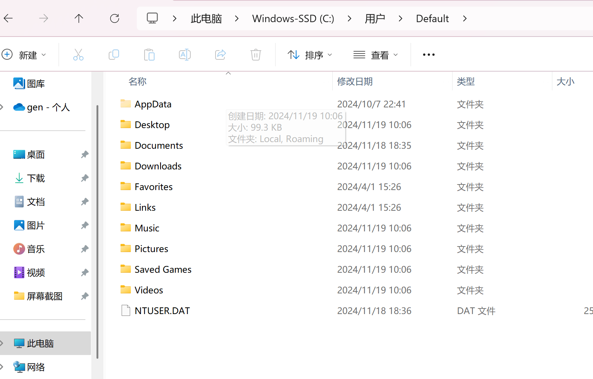Click the Copy icon in the toolbar
593x379 pixels.
[113, 55]
